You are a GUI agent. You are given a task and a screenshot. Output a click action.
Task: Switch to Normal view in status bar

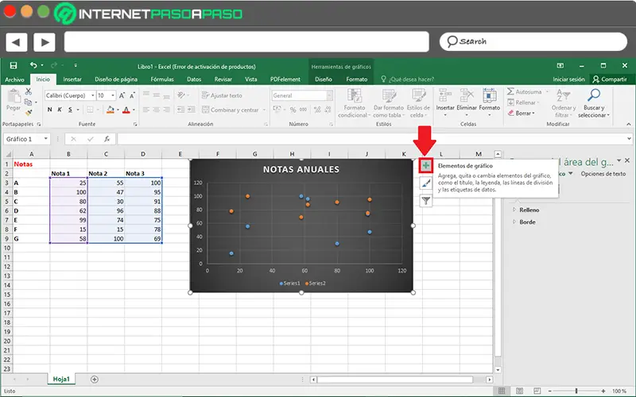(x=502, y=391)
